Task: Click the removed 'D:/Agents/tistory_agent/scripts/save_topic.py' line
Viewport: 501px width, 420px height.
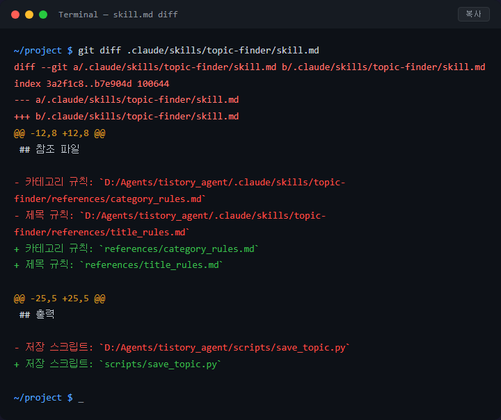Action: point(182,347)
